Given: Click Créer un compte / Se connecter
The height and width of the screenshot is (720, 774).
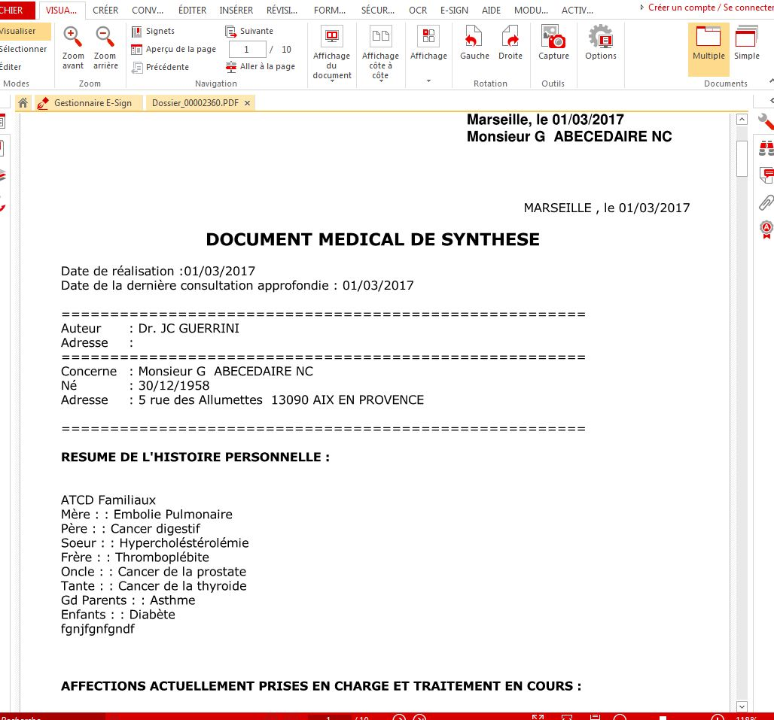Looking at the screenshot, I should pyautogui.click(x=711, y=8).
